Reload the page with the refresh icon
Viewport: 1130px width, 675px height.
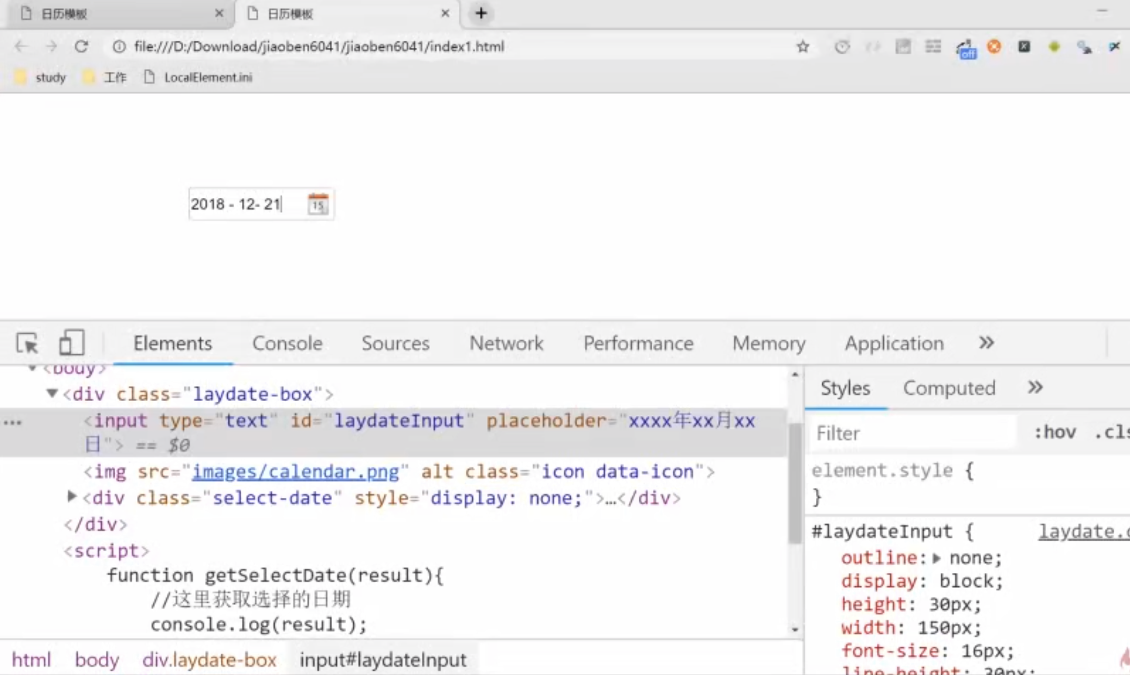click(82, 47)
